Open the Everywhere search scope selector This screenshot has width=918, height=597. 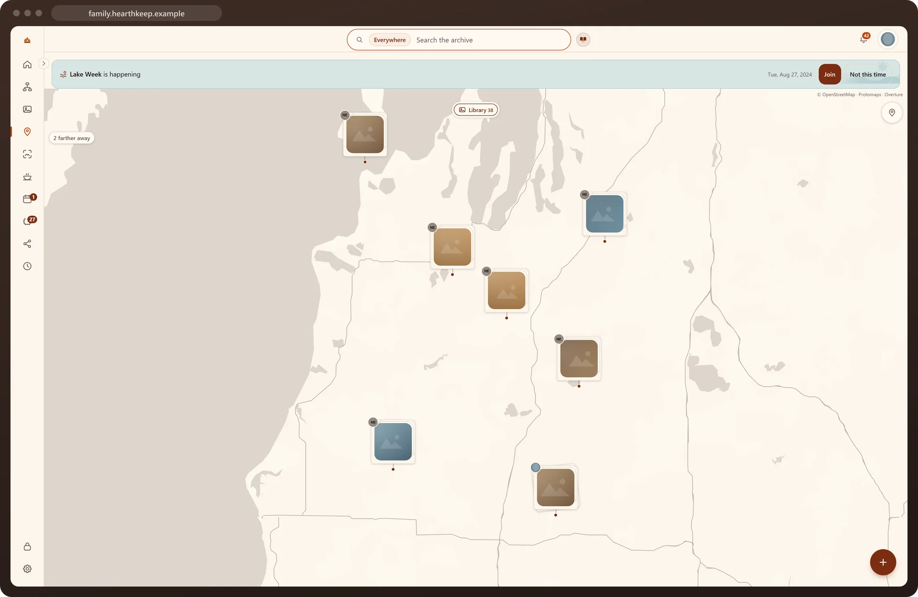390,40
